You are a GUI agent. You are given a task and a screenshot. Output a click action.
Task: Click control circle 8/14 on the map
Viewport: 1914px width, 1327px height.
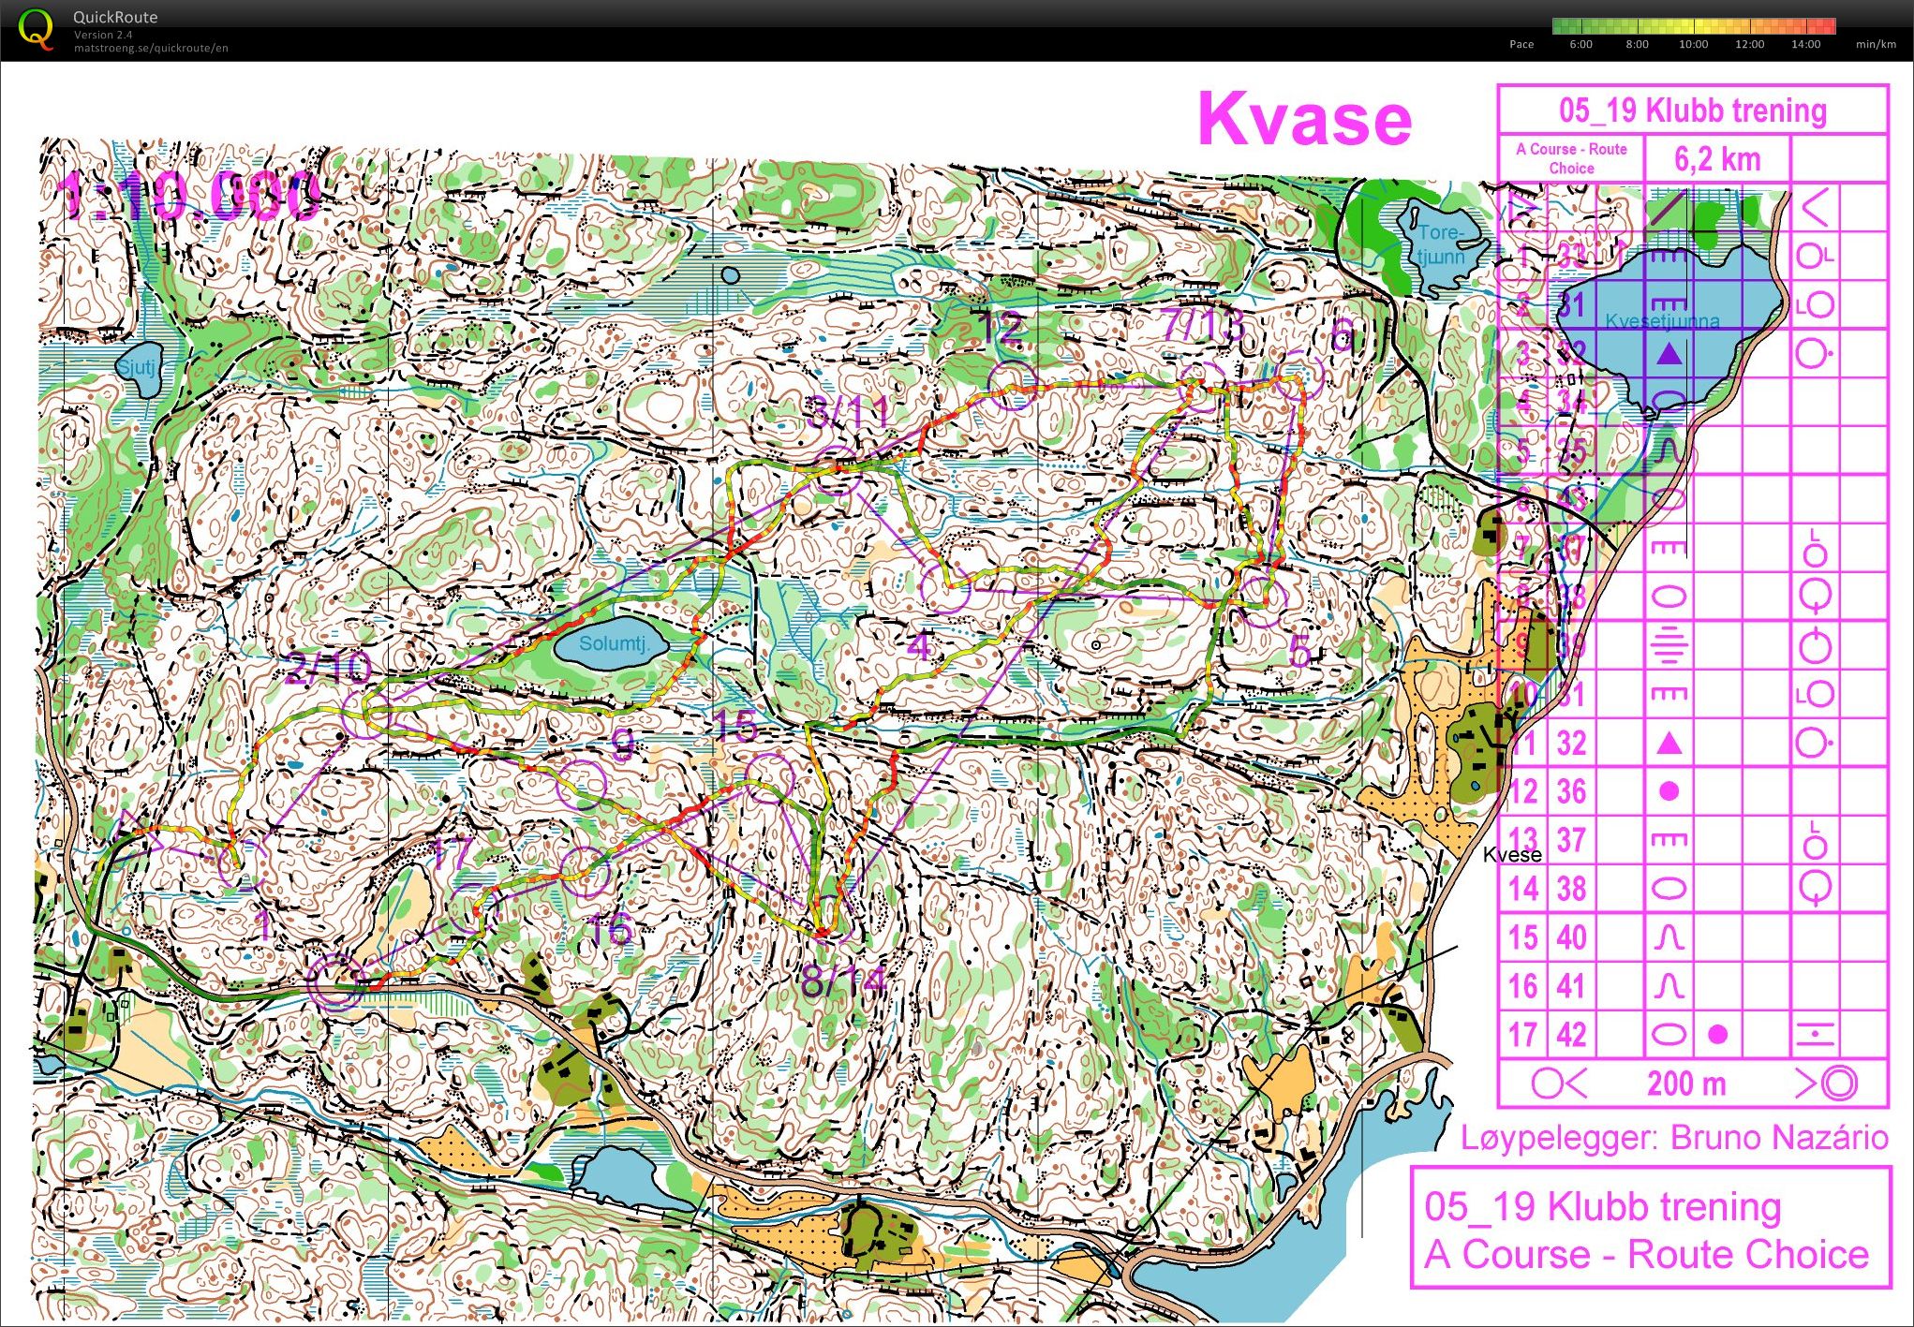[831, 917]
